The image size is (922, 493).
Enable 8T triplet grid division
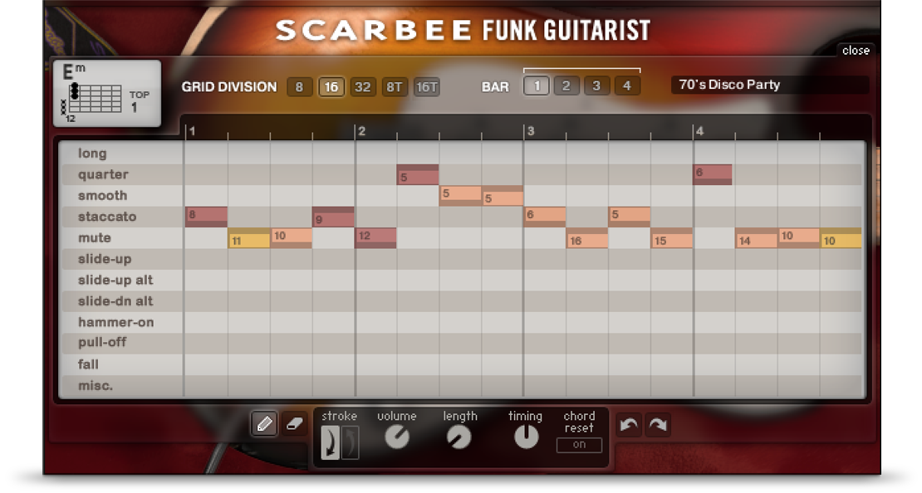pos(394,86)
